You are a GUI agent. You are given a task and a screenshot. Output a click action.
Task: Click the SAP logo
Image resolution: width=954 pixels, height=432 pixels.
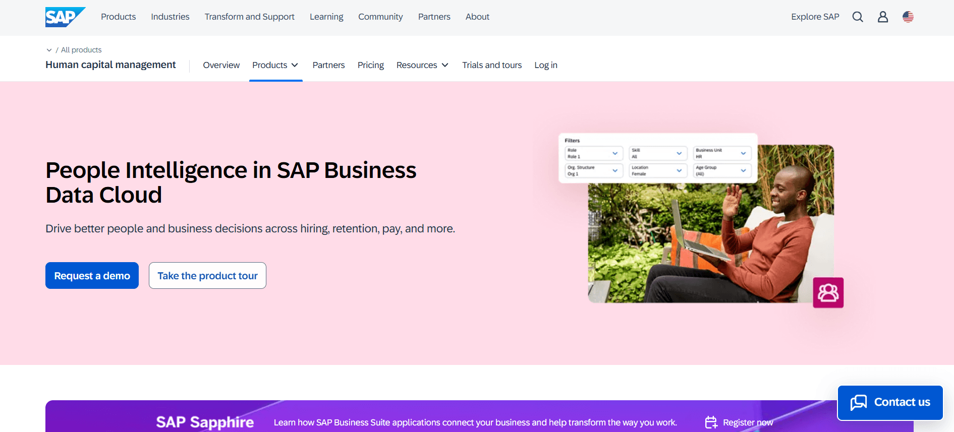65,17
